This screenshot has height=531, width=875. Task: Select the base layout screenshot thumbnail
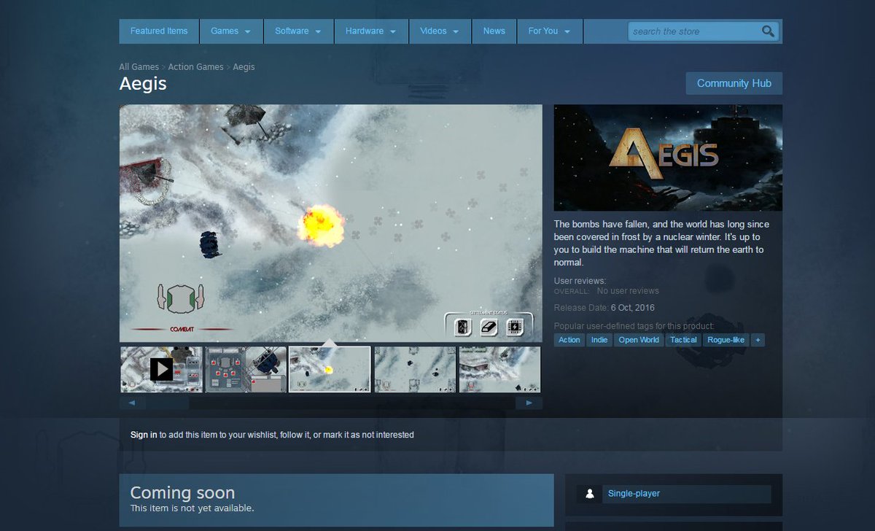tap(246, 369)
